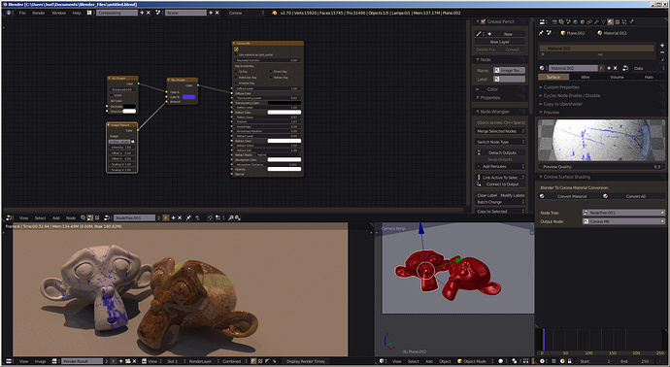Toggle Refract Ray invisibility checkbox
Viewport: 670px width, 367px height.
pyautogui.click(x=271, y=78)
